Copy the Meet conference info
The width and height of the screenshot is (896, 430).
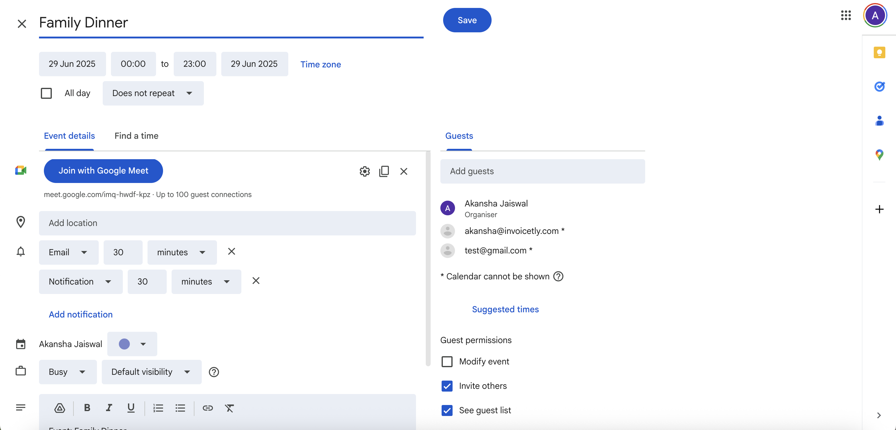384,171
